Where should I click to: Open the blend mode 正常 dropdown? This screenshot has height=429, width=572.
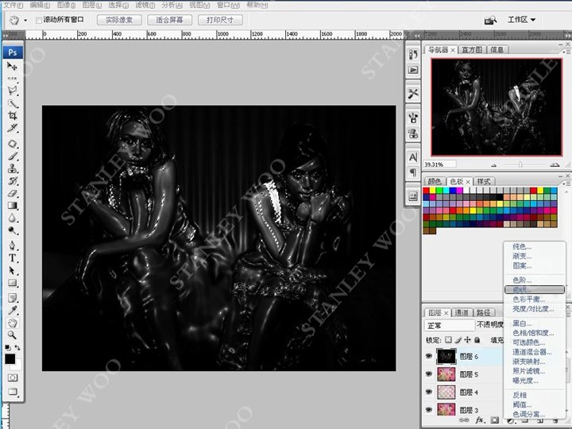coord(450,325)
